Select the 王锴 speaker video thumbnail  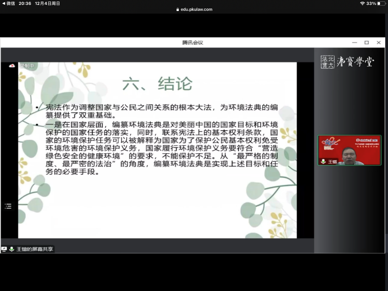[349, 150]
